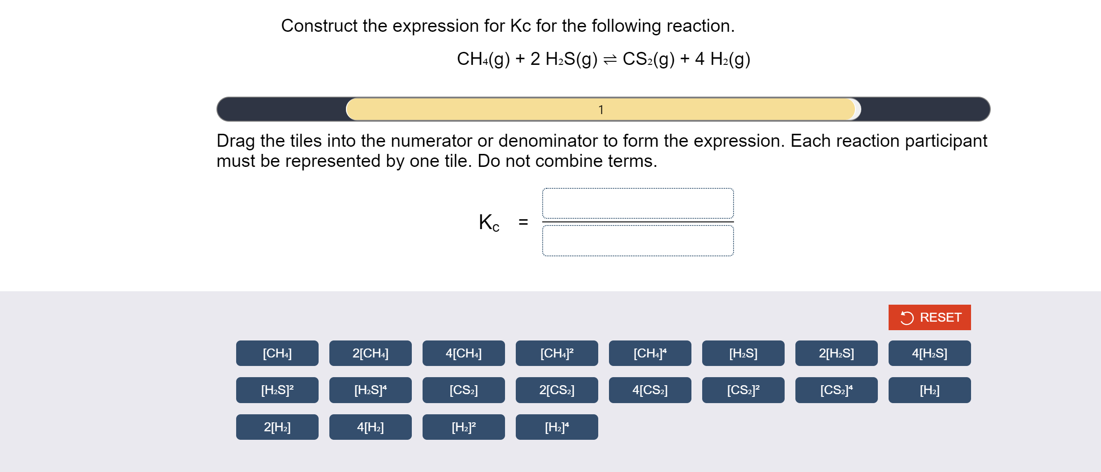Select the [CH4]² tile
The width and height of the screenshot is (1101, 472).
(x=557, y=353)
